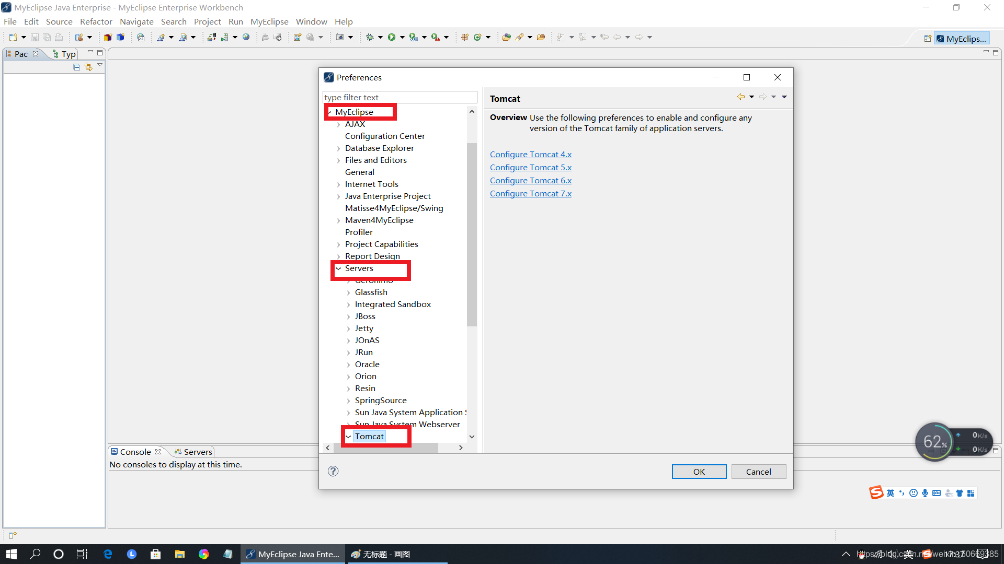Click the Print toolbar icon

[59, 37]
